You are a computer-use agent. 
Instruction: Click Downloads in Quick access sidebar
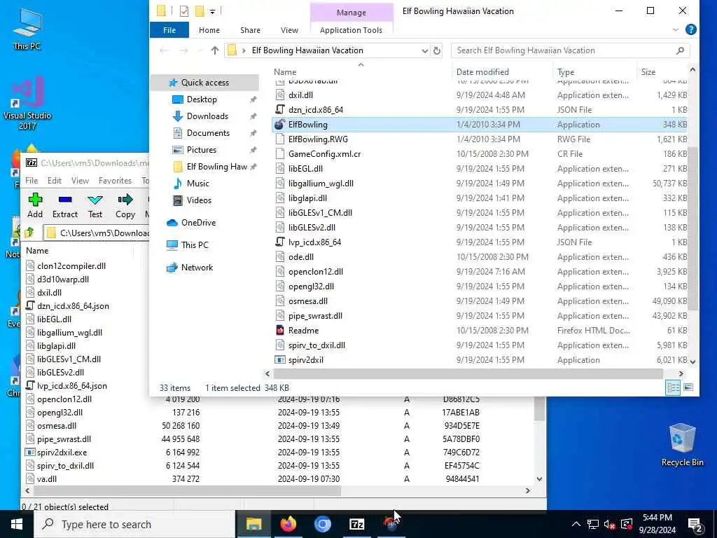tap(207, 116)
